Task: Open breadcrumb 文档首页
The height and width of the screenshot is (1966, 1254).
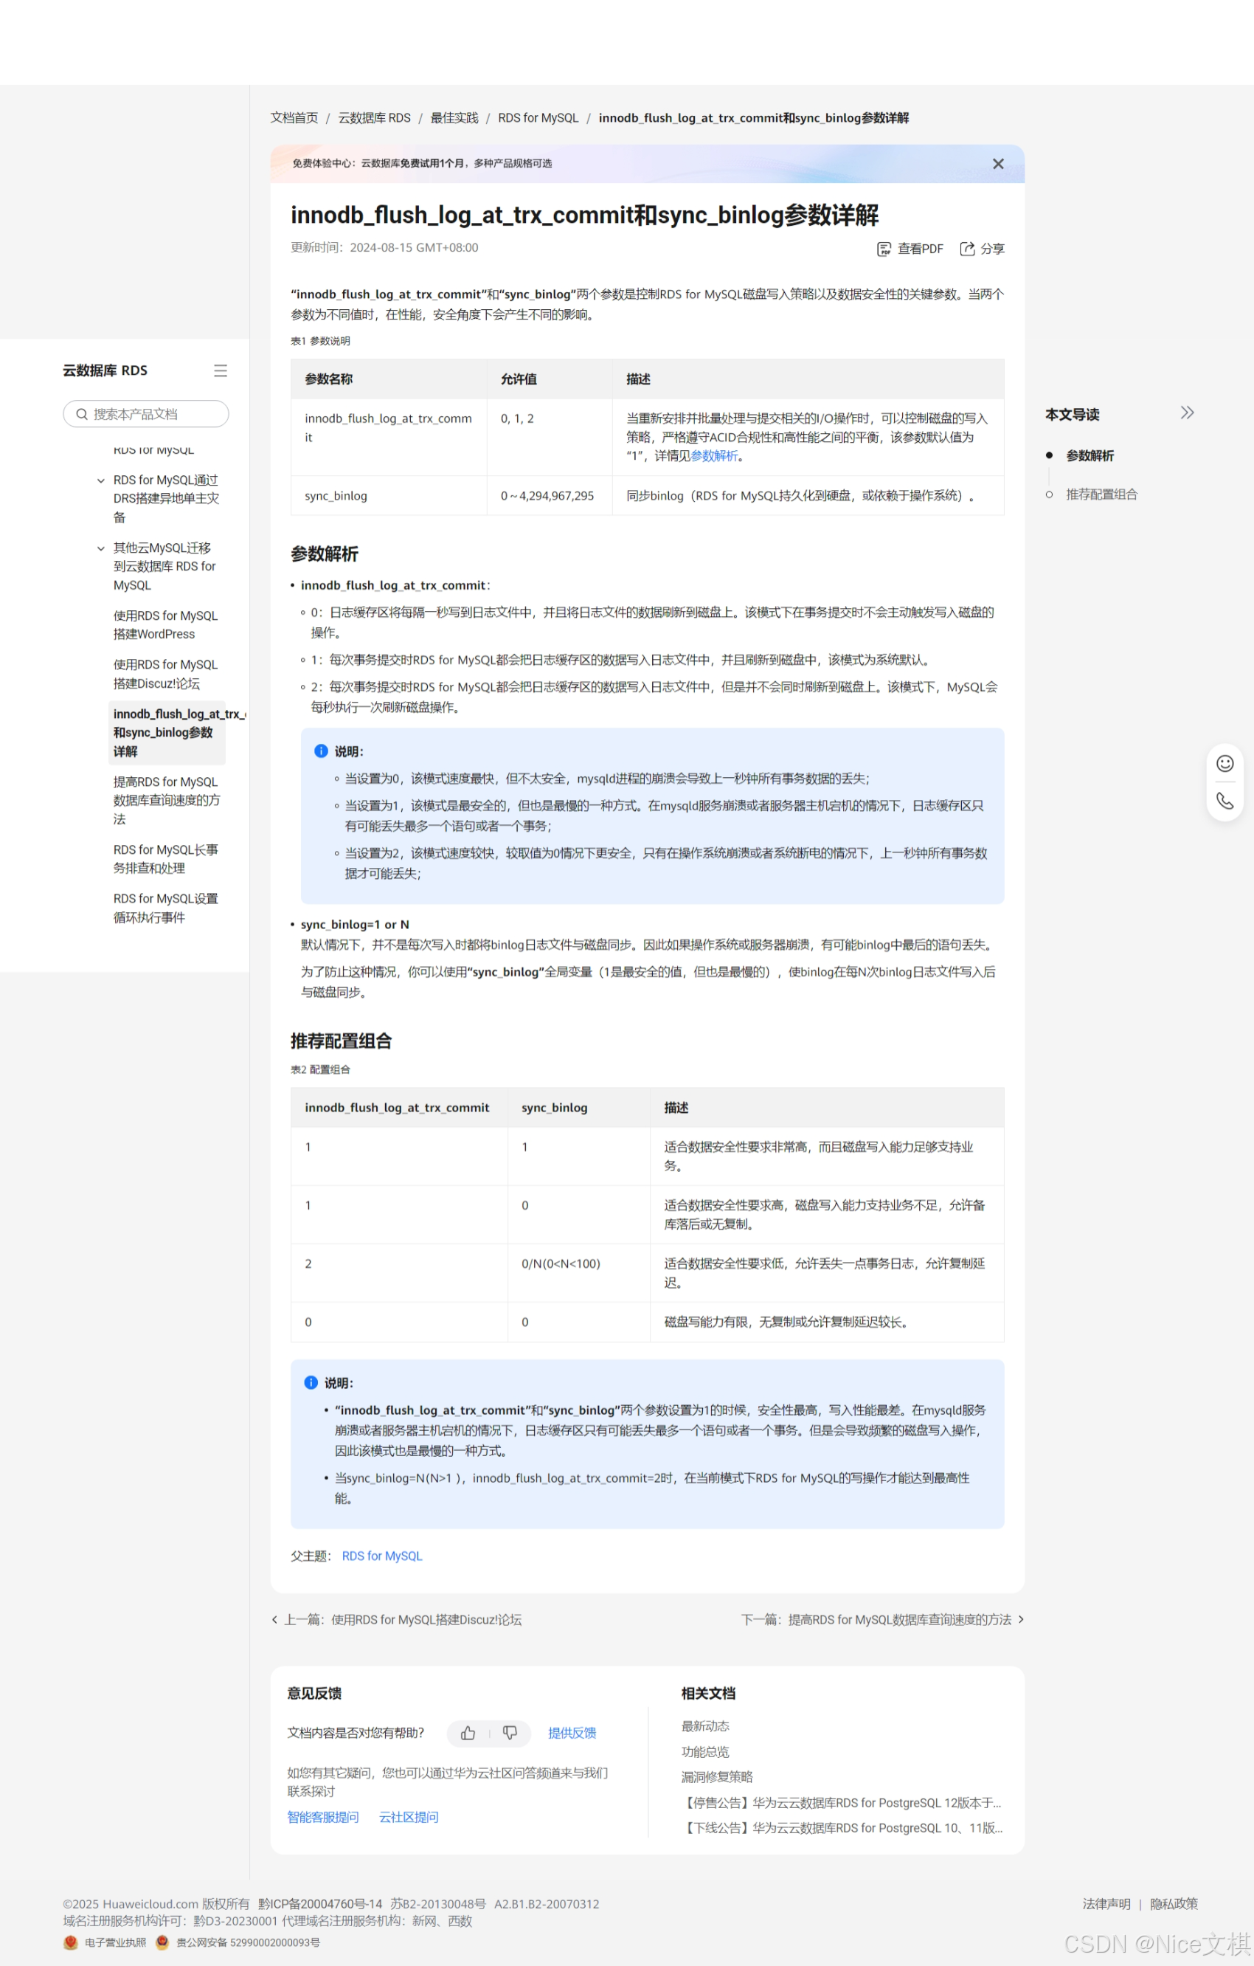Action: (x=294, y=118)
